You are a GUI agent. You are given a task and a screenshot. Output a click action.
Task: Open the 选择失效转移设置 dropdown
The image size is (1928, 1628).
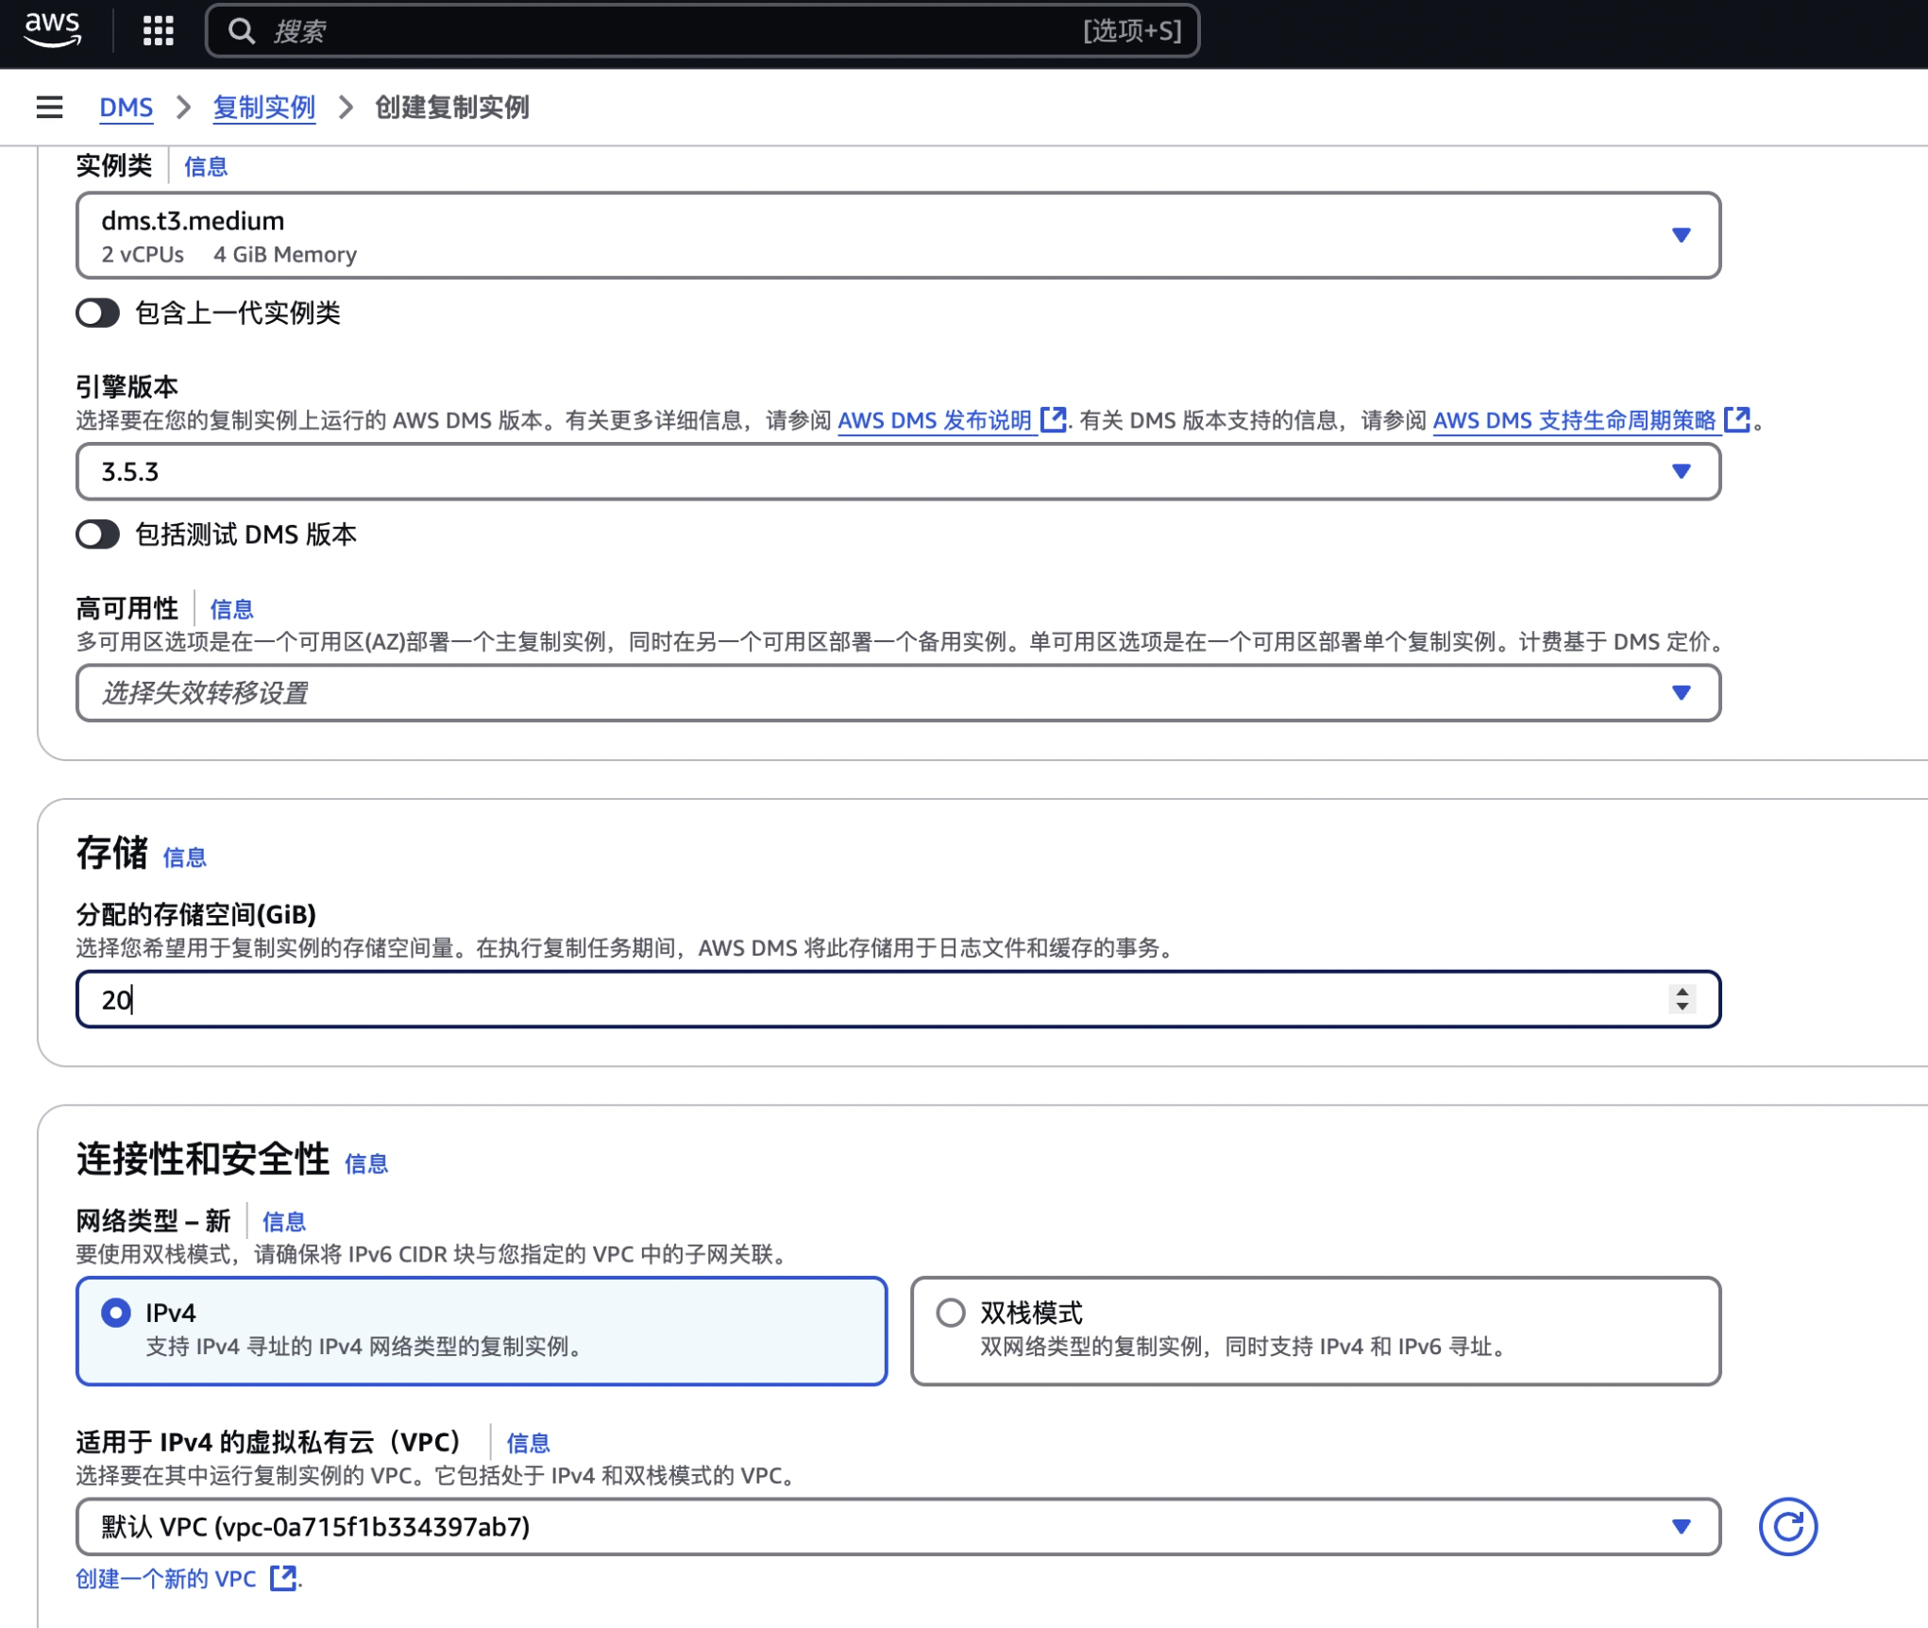tap(897, 693)
